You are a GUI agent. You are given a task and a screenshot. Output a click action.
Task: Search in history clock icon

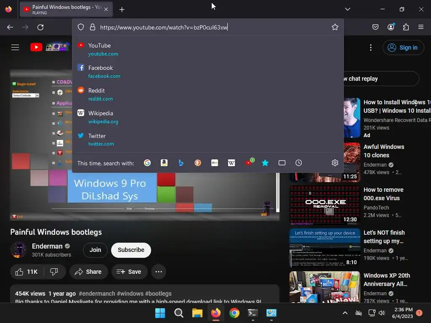tap(299, 163)
